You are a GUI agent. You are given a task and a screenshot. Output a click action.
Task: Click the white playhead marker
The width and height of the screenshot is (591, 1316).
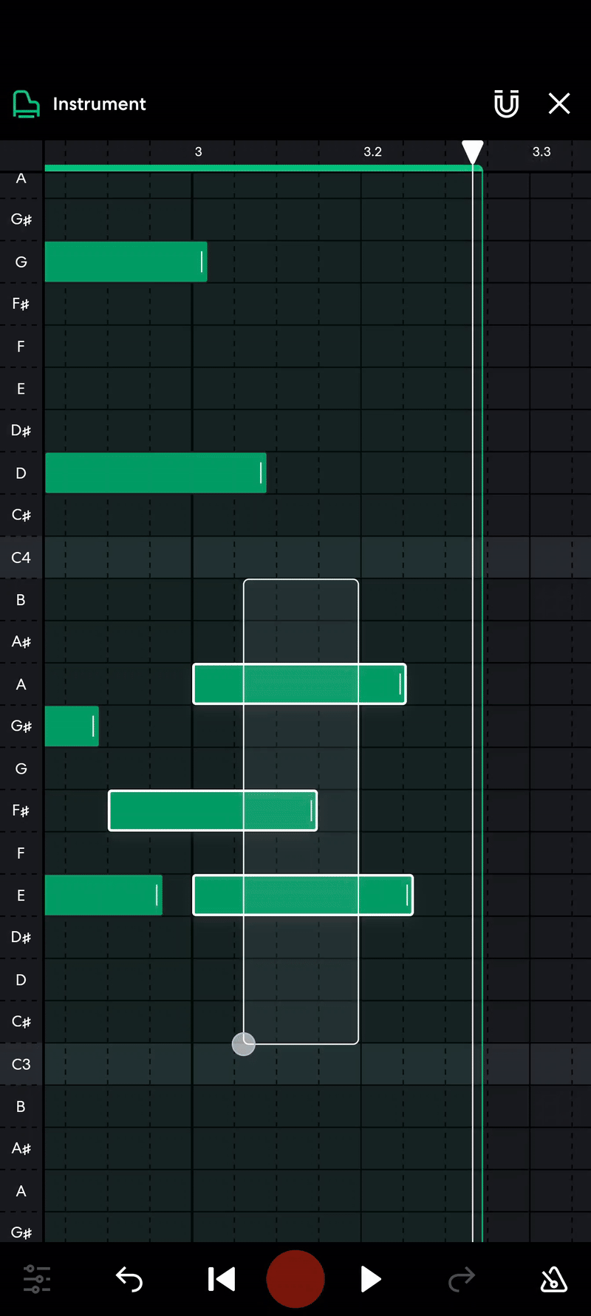(x=472, y=151)
